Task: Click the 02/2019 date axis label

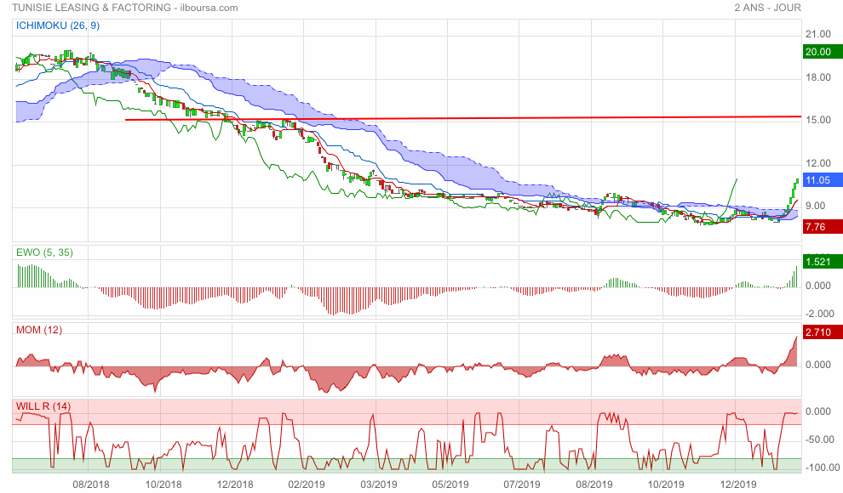Action: [x=307, y=484]
